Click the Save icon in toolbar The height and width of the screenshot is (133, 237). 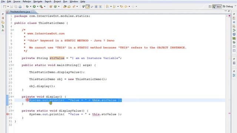(11, 7)
